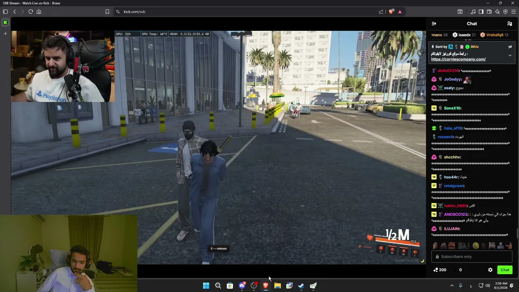The width and height of the screenshot is (519, 292).
Task: Open the Brave main hamburger menu
Action: 513,12
